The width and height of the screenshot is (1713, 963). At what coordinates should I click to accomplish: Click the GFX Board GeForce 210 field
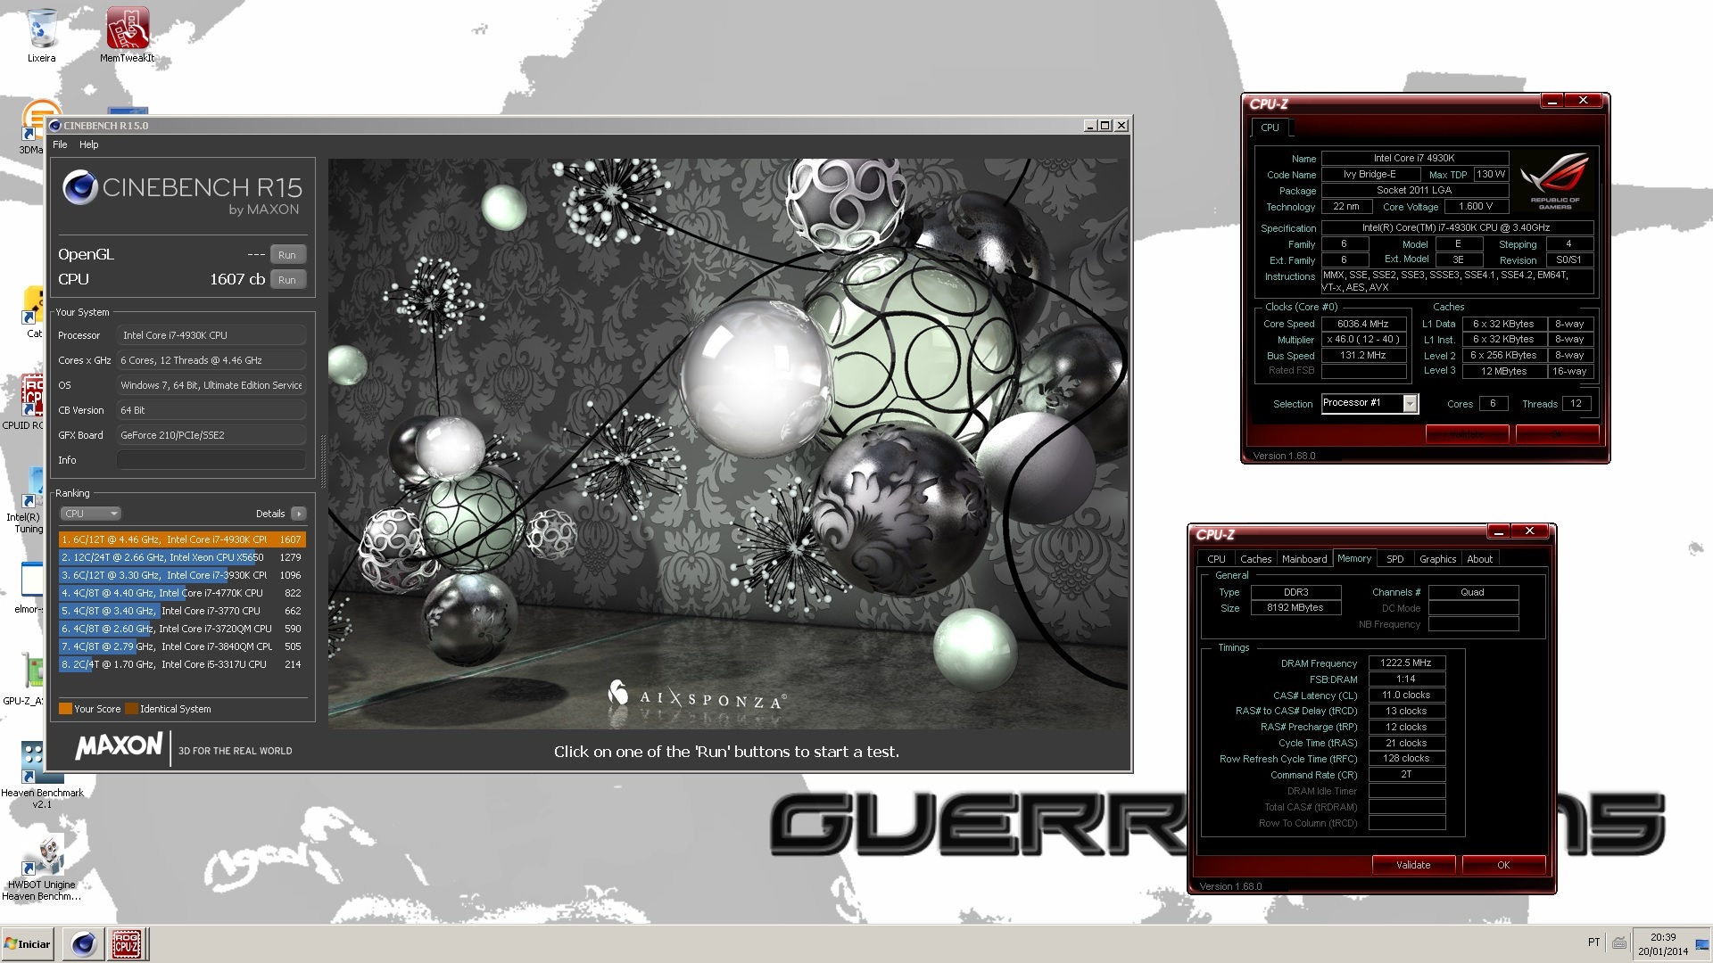[211, 435]
